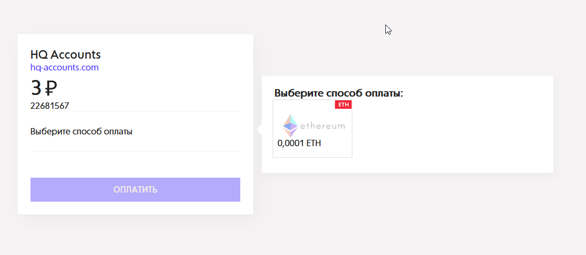Image resolution: width=586 pixels, height=255 pixels.
Task: Click the left panel's Выберите способ оплаты row
Action: coord(81,131)
